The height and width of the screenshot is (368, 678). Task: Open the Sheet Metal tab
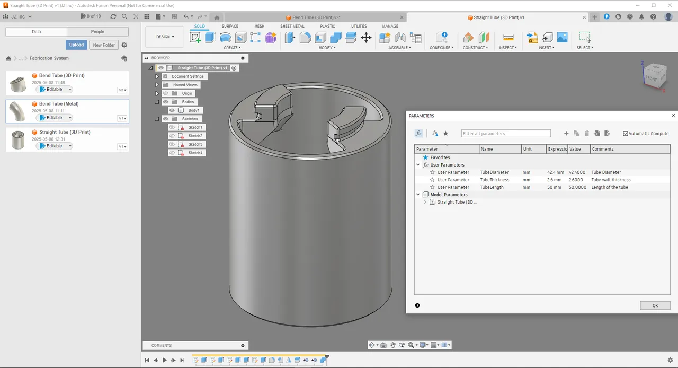292,26
